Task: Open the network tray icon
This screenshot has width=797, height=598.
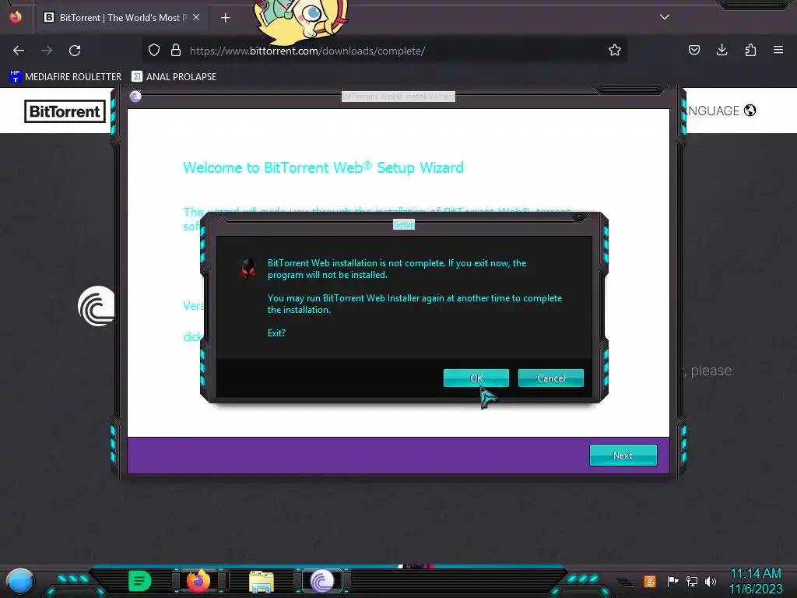Action: pyautogui.click(x=692, y=581)
